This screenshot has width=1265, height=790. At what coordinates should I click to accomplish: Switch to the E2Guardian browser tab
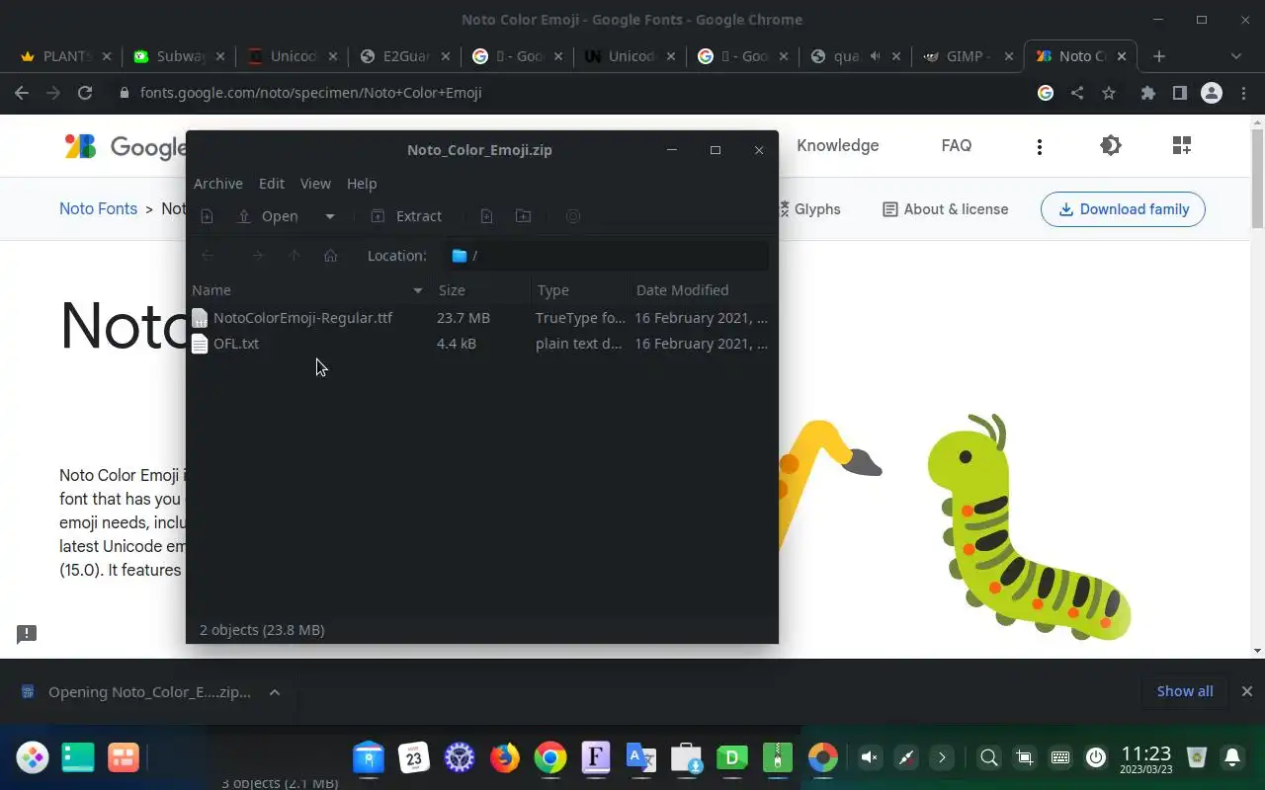tap(405, 56)
